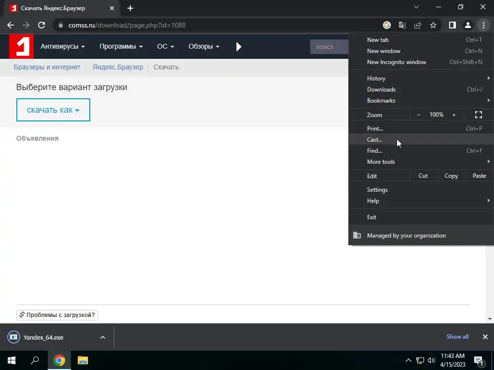Select New tab from Chrome menu
494x370 pixels.
click(421, 40)
